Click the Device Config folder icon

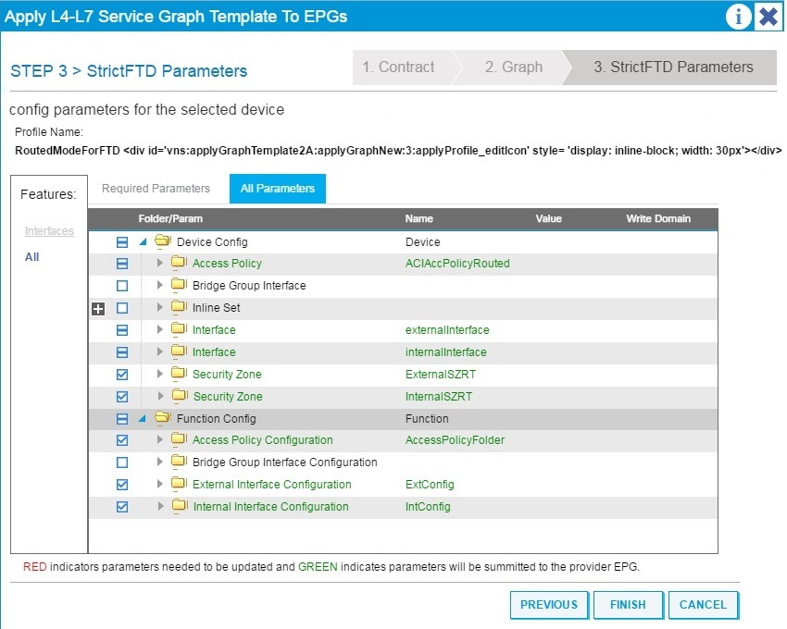pos(163,241)
